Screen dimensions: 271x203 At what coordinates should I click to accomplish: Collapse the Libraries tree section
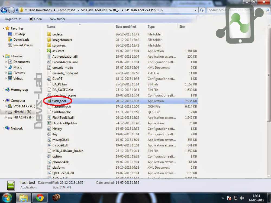pos(4,56)
